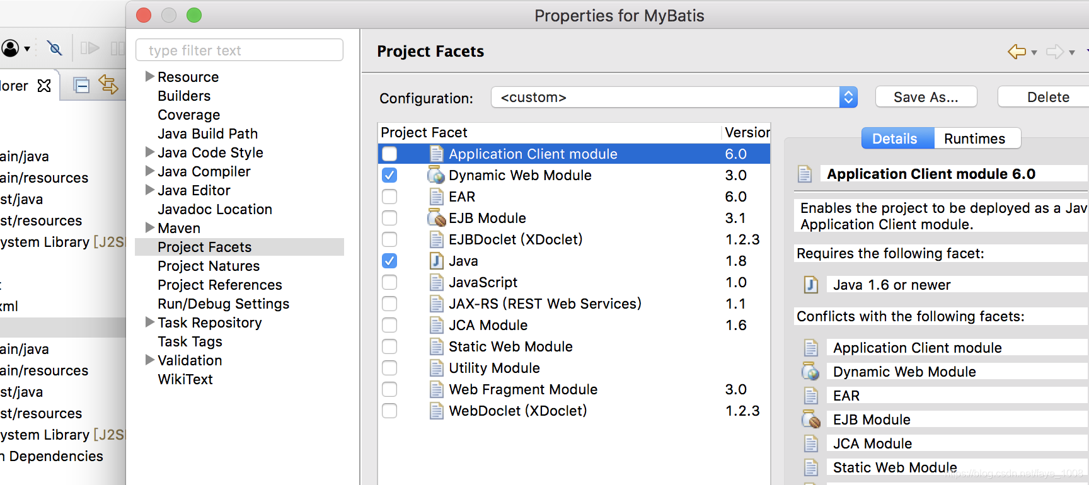This screenshot has width=1089, height=485.
Task: Expand the Validation tree node
Action: click(x=149, y=360)
